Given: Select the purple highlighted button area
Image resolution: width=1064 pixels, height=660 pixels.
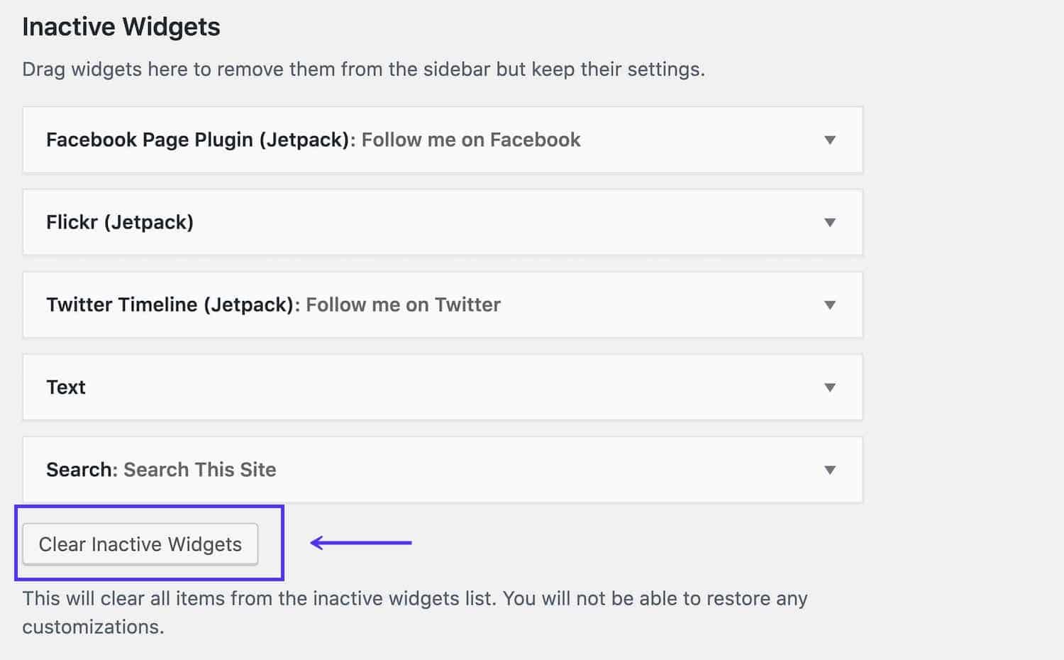Looking at the screenshot, I should pos(149,543).
